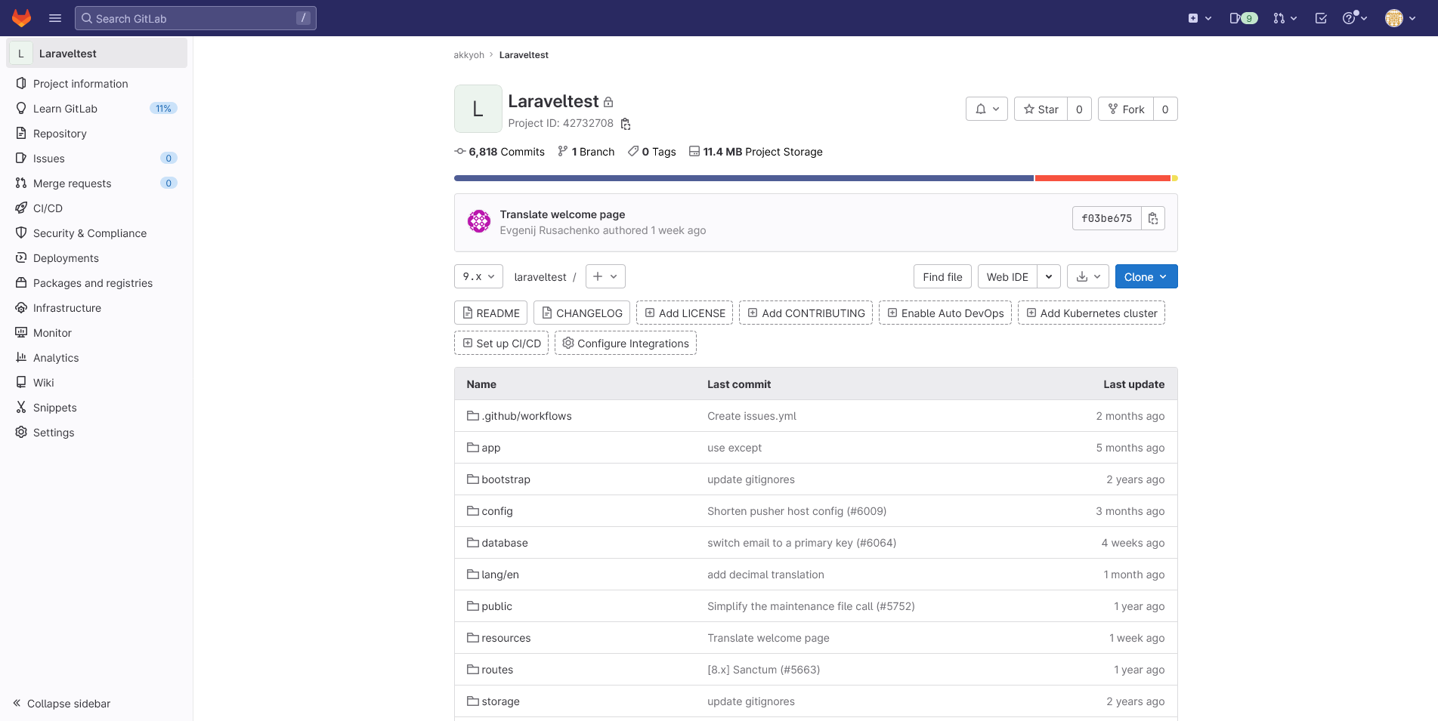
Task: Click the Deployments sidebar icon
Action: (x=21, y=258)
